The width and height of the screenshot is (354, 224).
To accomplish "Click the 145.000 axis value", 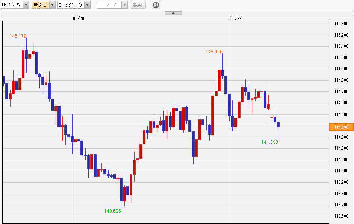I will tap(341, 58).
